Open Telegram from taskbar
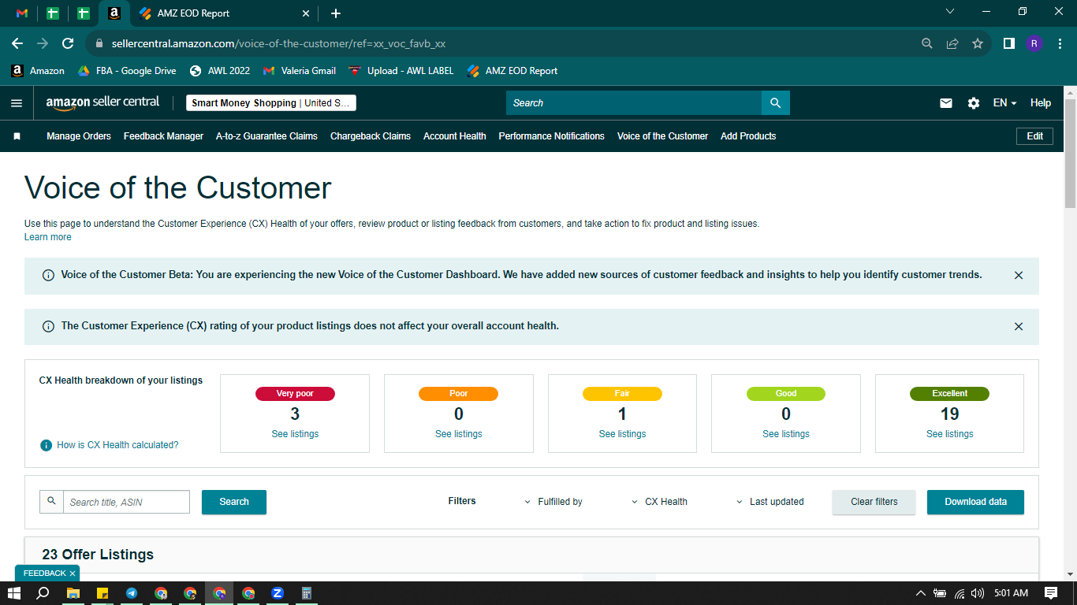This screenshot has width=1077, height=605. [132, 593]
